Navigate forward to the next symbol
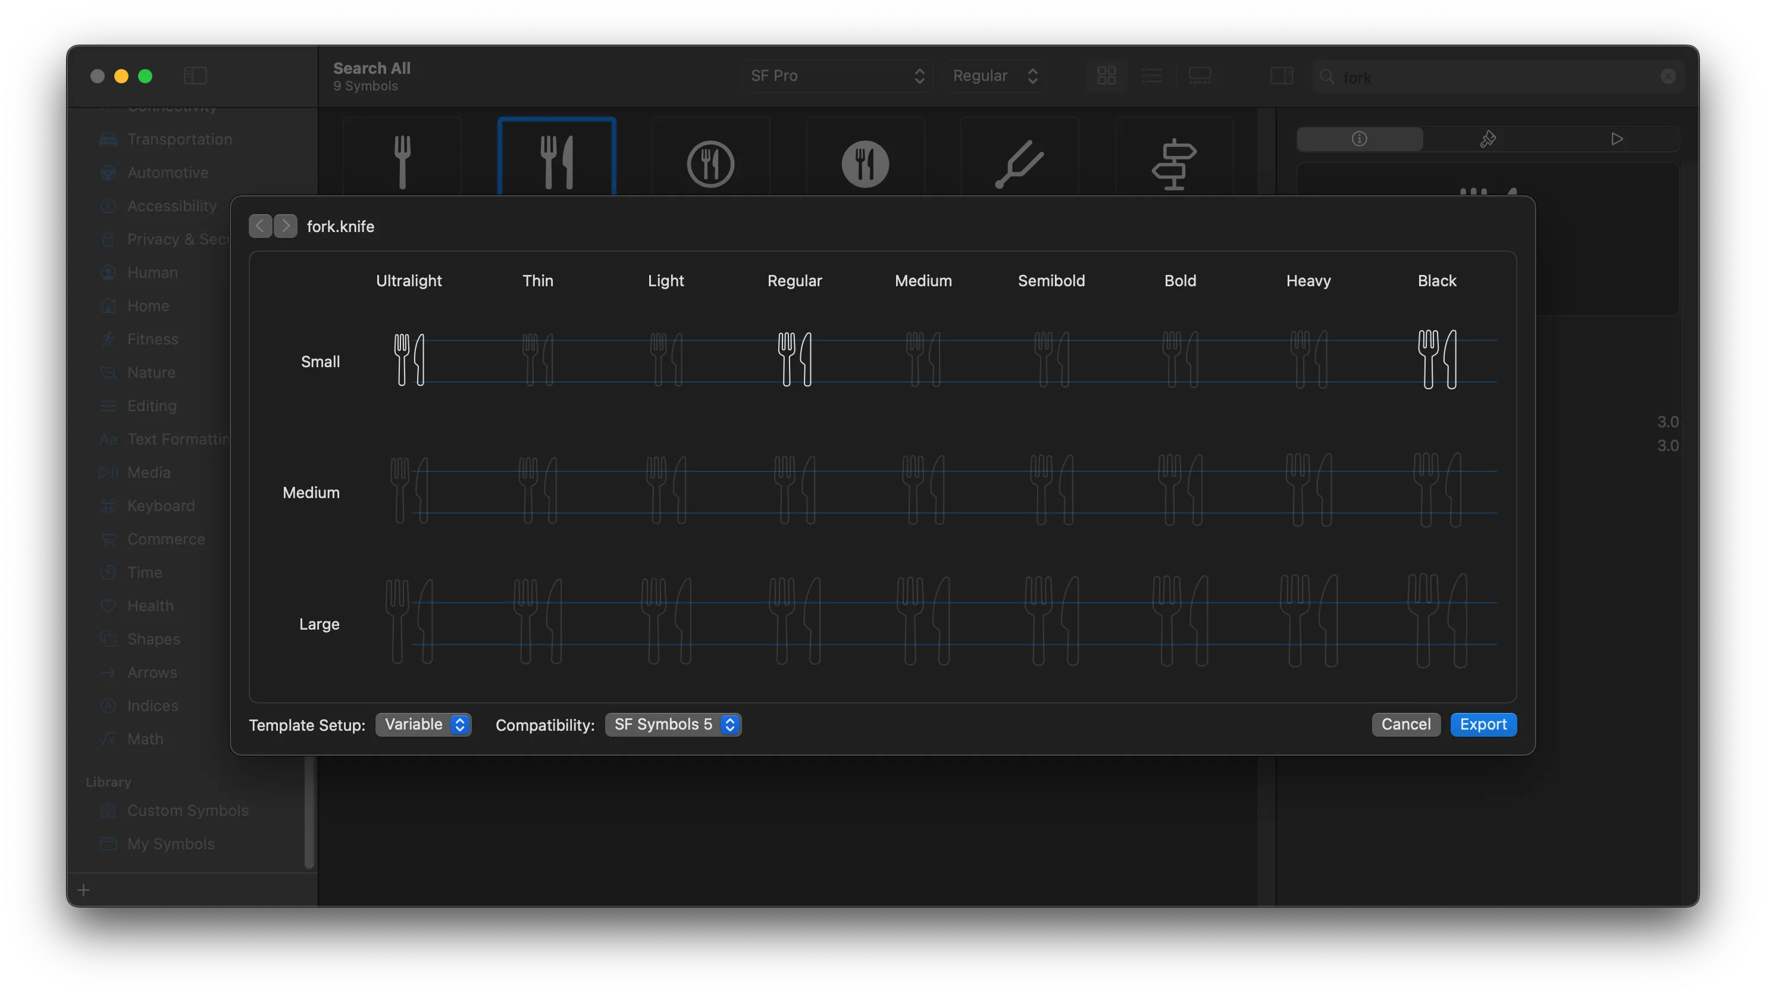 click(286, 226)
